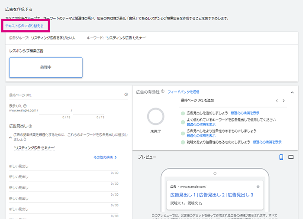
Task: Click the 未完了 ad strength circle
Action: pyautogui.click(x=156, y=117)
